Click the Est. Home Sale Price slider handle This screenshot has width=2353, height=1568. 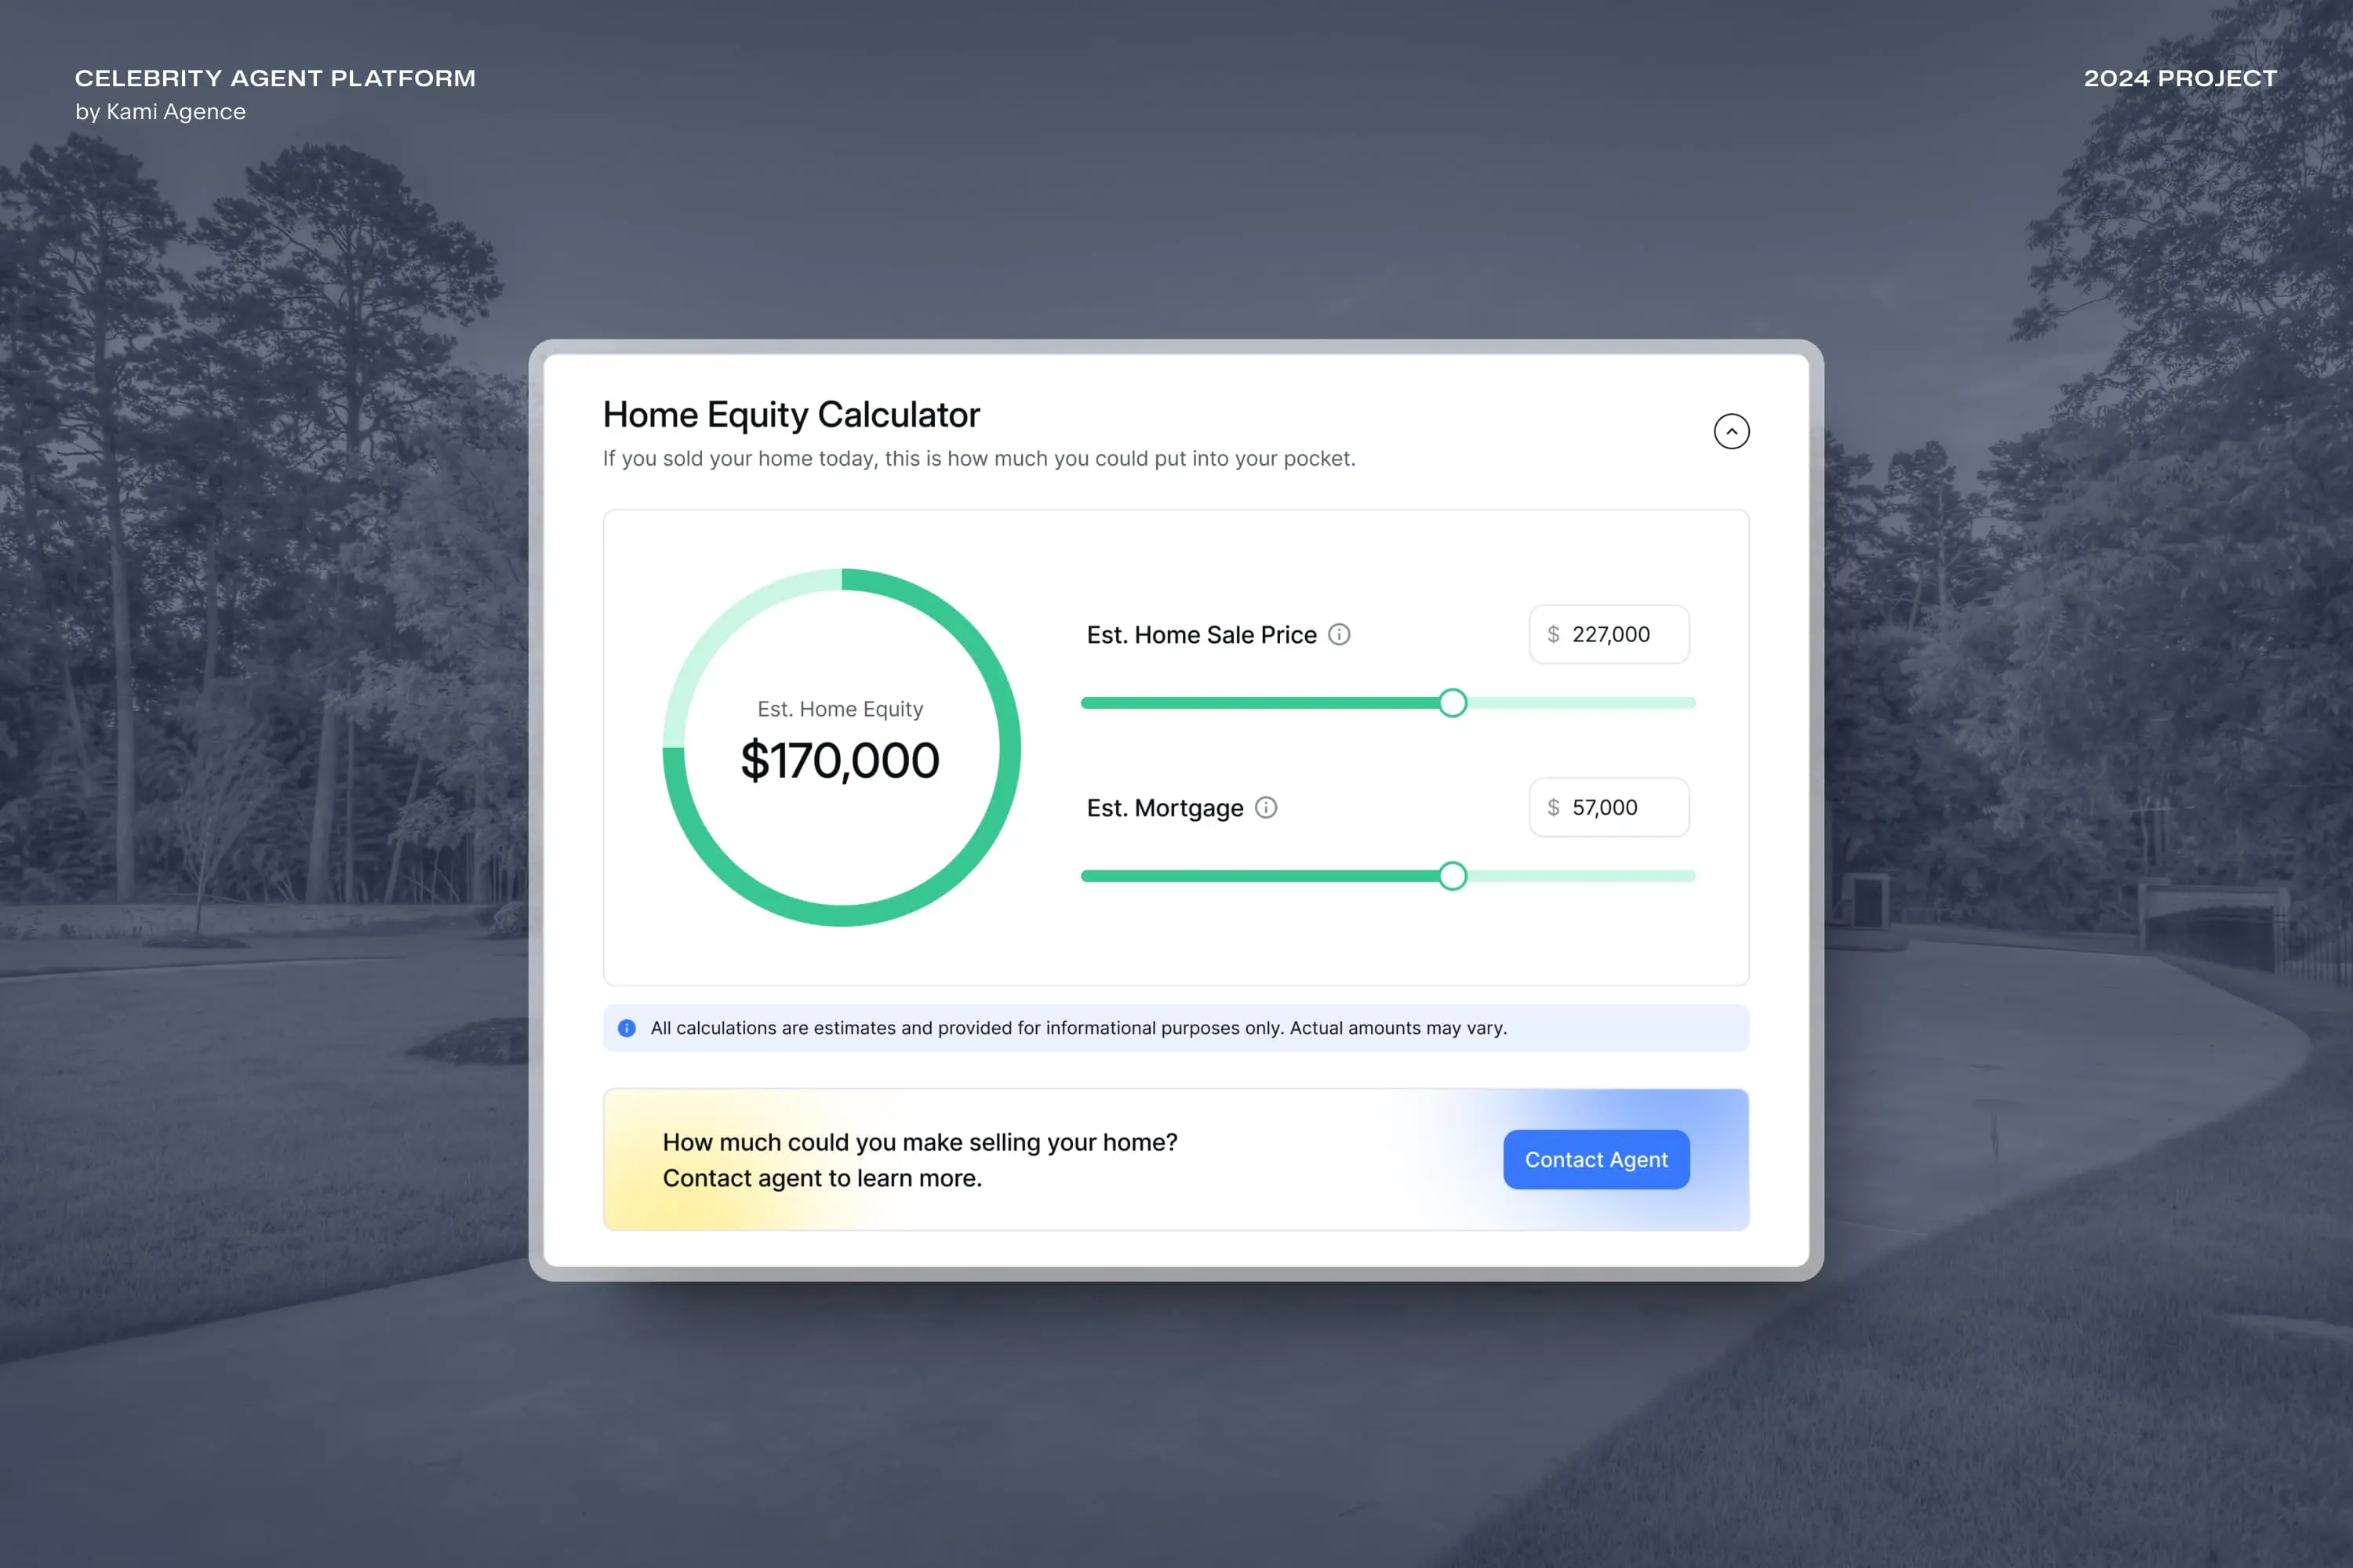[x=1453, y=703]
